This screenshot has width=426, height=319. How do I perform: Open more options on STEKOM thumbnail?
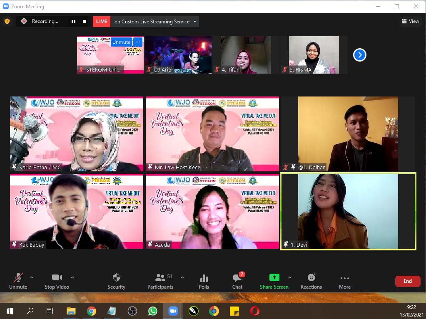point(138,42)
